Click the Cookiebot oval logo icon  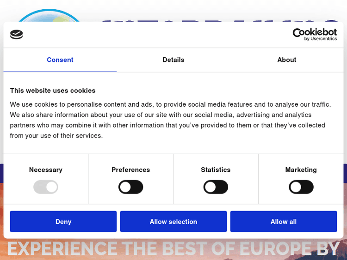click(x=16, y=35)
